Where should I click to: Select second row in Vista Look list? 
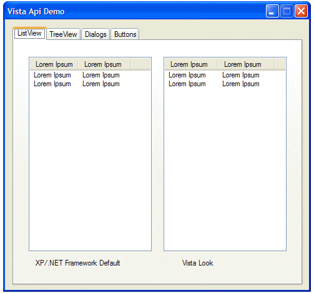point(187,84)
